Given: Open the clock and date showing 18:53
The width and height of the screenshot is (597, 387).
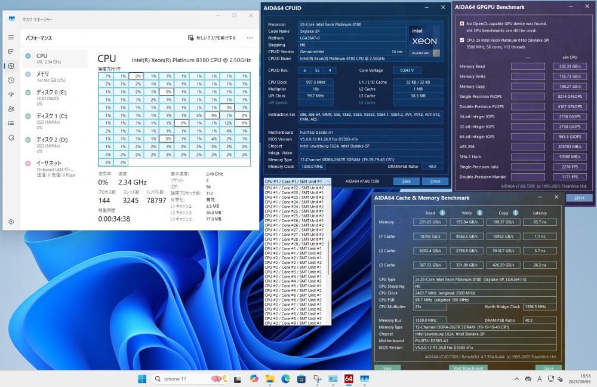Looking at the screenshot, I should tap(580, 379).
